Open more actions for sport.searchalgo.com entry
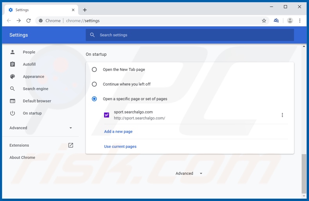Screen dimensions: 309x201 (x=282, y=115)
